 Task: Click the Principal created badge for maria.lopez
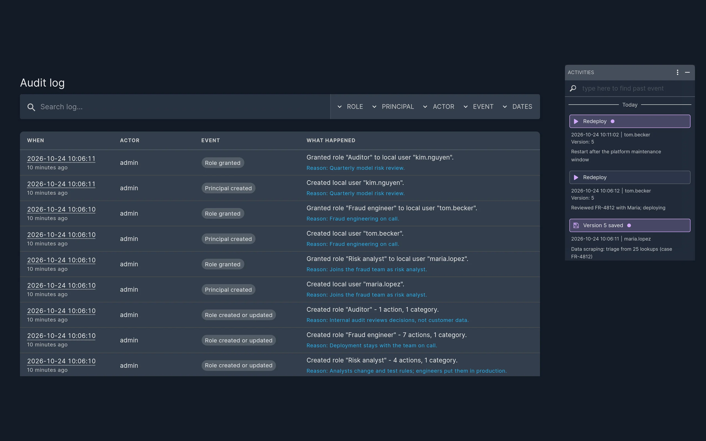pos(228,290)
